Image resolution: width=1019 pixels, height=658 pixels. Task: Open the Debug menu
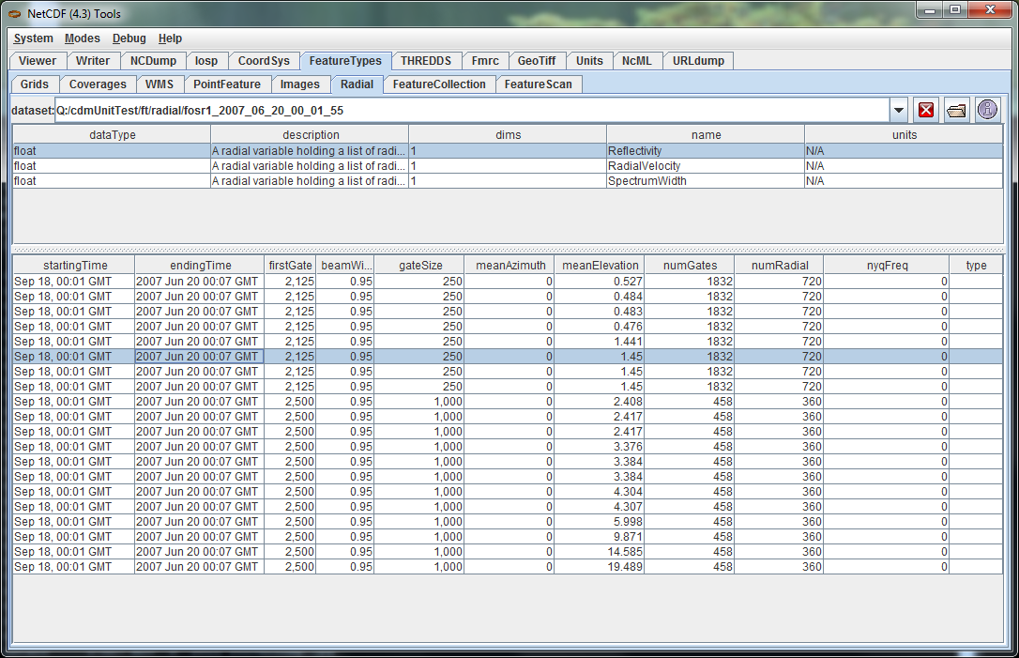click(x=129, y=38)
